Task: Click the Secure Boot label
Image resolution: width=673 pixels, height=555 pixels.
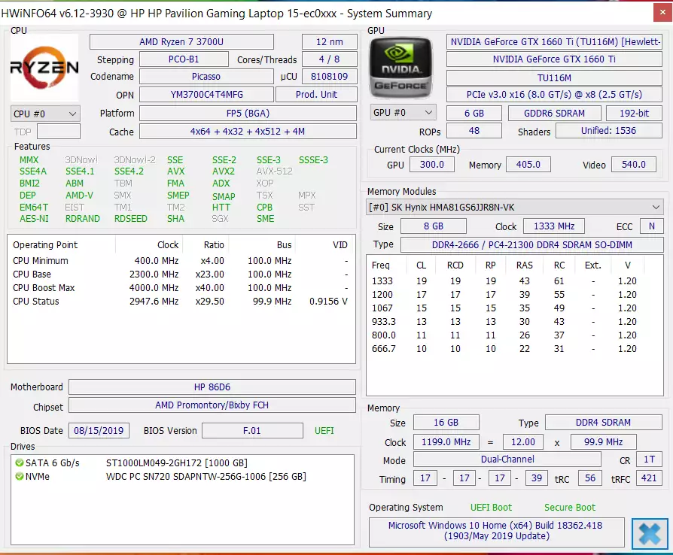Action: tap(570, 508)
